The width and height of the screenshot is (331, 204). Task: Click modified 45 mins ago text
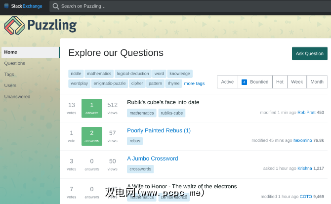tap(272, 140)
